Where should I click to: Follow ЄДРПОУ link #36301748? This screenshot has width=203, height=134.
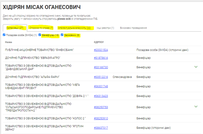click(101, 86)
